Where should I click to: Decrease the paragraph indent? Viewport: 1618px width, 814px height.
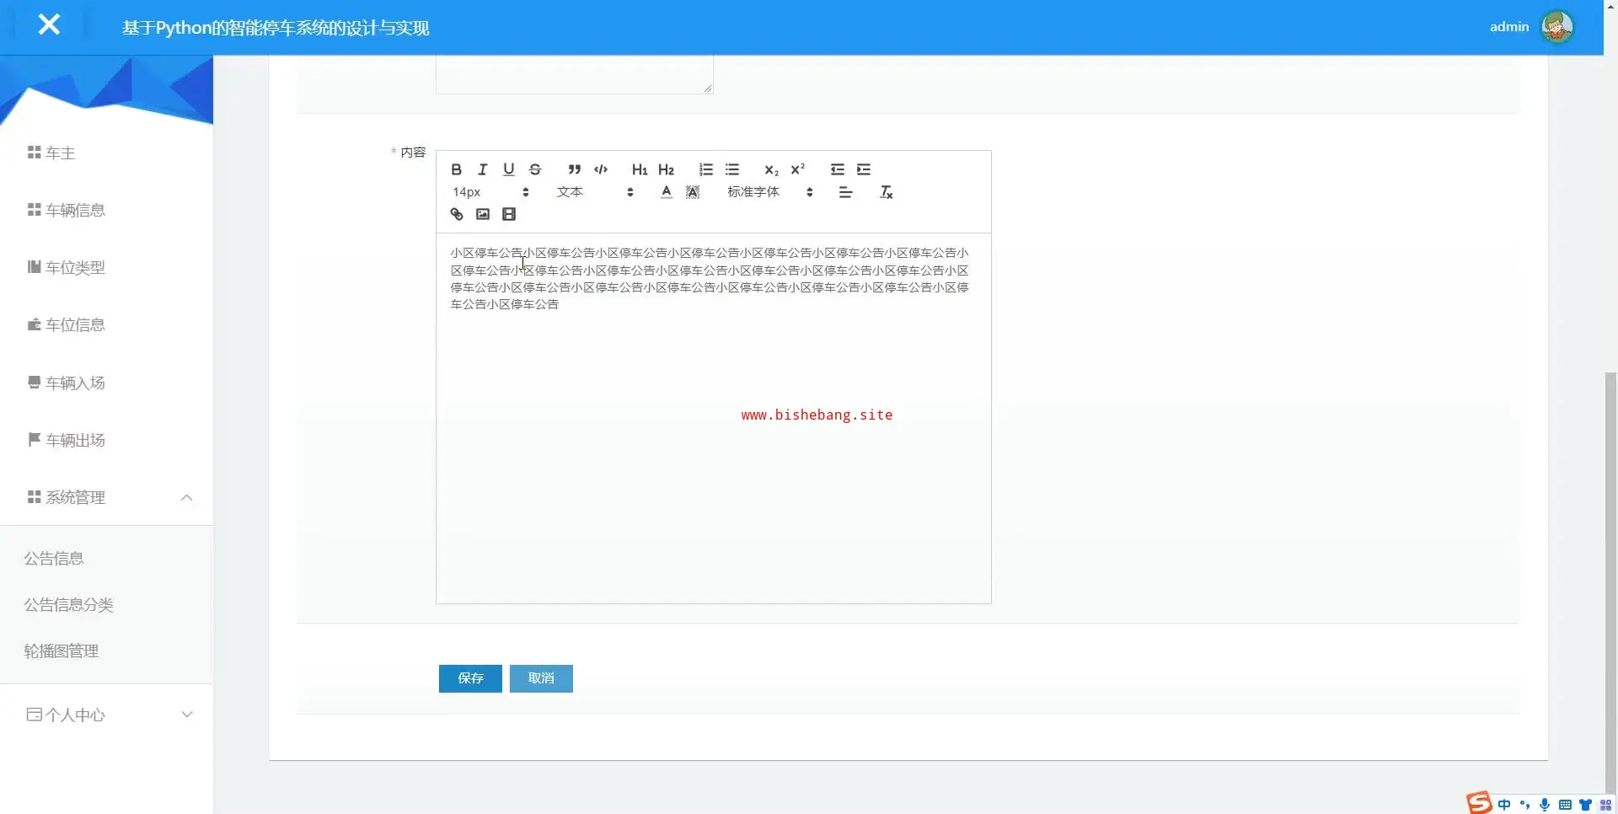pyautogui.click(x=837, y=169)
